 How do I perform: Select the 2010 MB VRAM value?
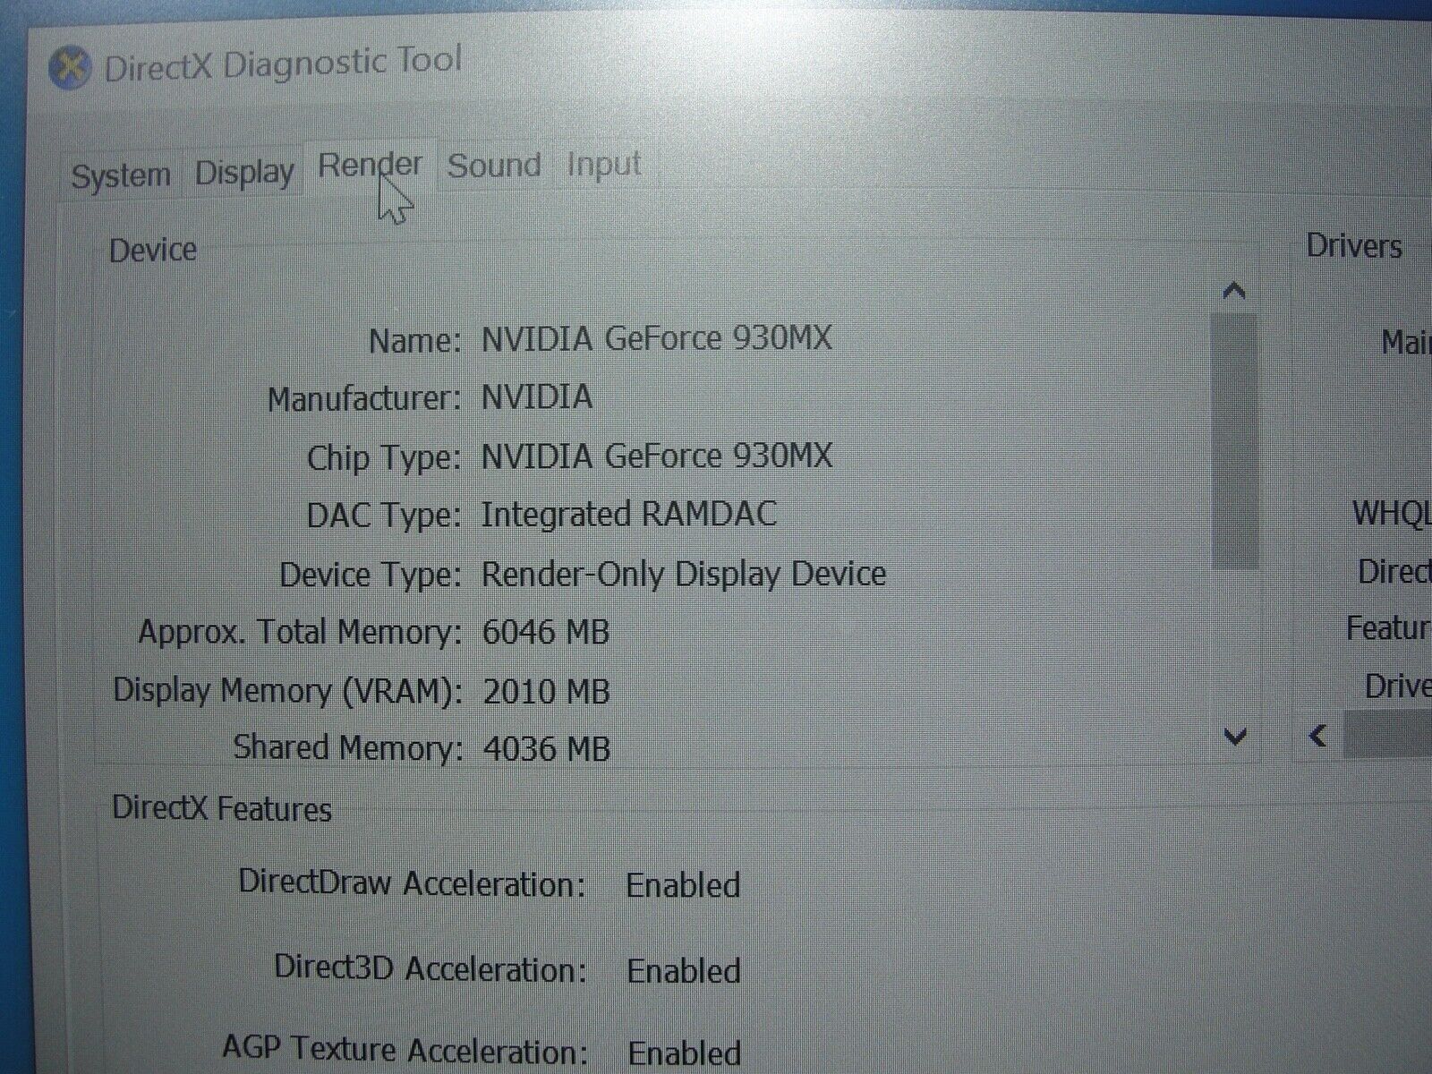546,691
